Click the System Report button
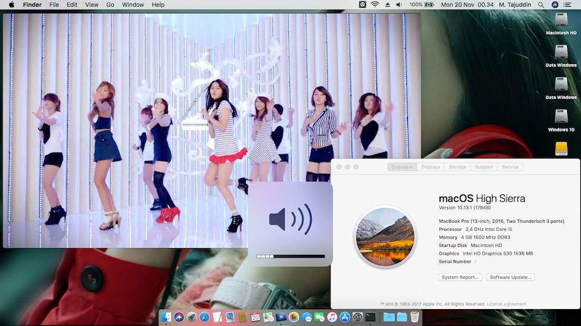 (461, 277)
